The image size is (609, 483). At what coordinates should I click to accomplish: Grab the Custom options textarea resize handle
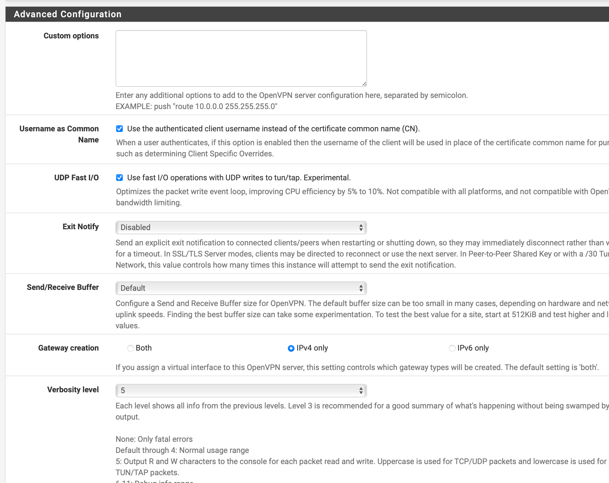tap(364, 84)
